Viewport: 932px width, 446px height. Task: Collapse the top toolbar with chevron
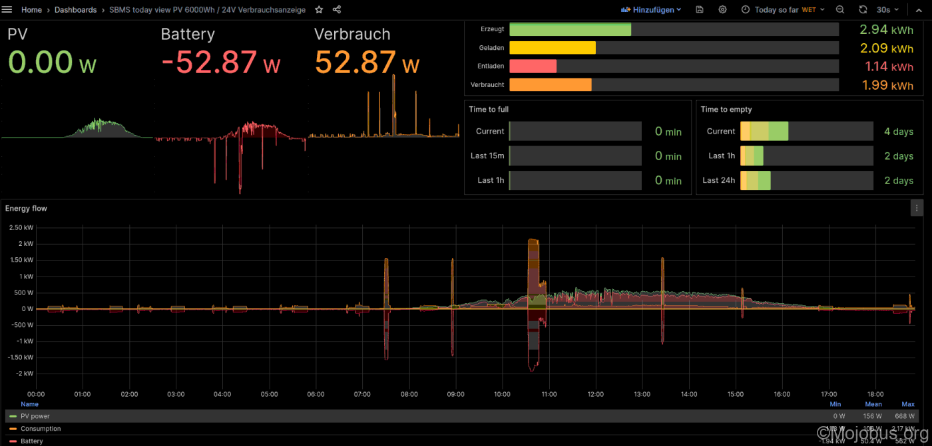tap(919, 10)
